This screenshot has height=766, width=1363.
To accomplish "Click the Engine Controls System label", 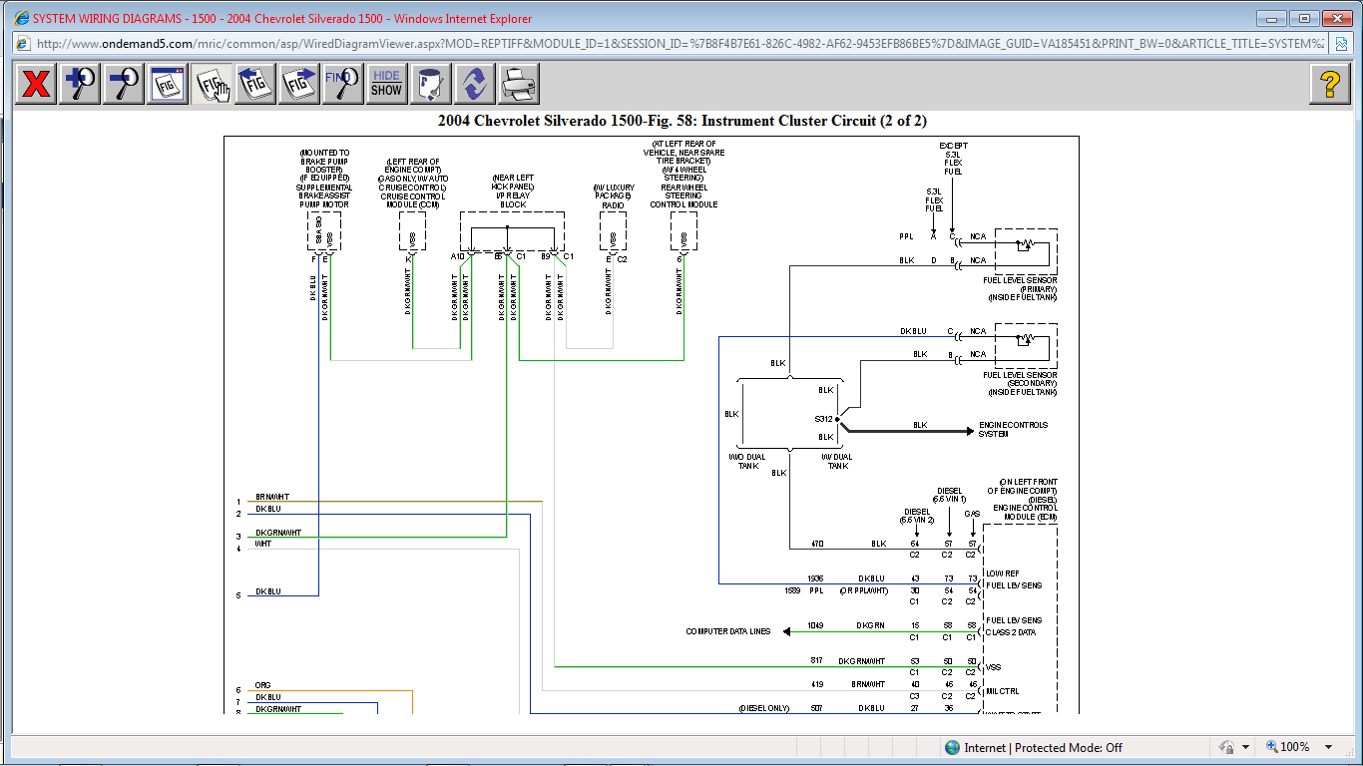I will (x=1013, y=429).
